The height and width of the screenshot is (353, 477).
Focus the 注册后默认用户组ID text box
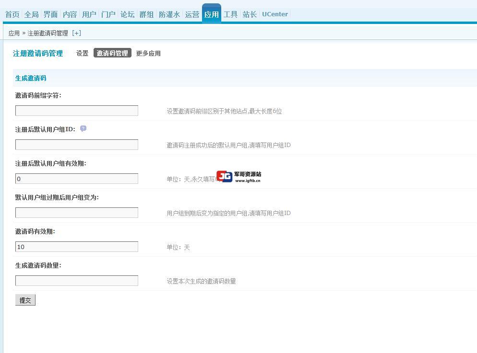77,145
